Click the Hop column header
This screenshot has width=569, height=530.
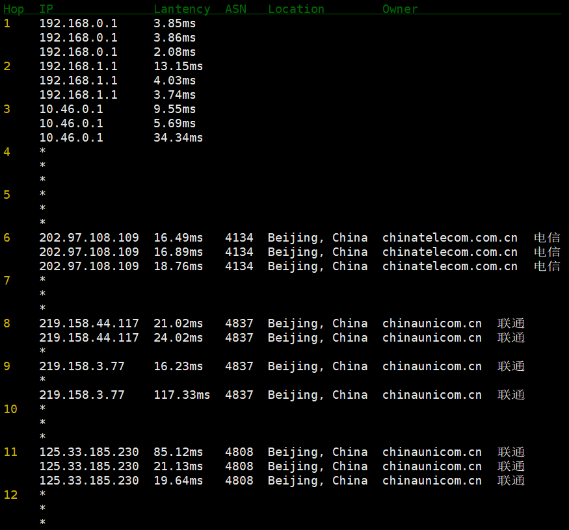point(14,9)
